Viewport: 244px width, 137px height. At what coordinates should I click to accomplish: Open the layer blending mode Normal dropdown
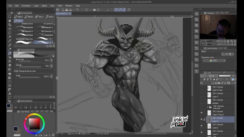[x=212, y=76]
